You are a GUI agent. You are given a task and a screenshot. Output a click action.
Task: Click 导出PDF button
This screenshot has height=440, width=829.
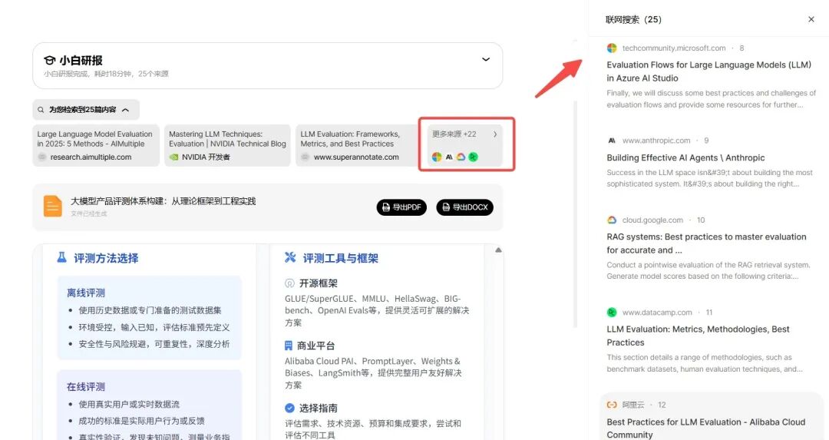point(401,207)
